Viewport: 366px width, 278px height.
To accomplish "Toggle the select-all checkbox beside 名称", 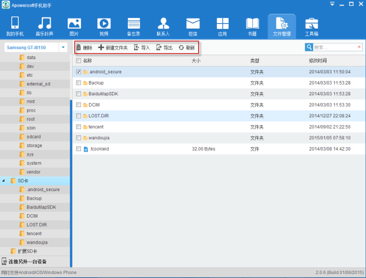I will point(78,61).
